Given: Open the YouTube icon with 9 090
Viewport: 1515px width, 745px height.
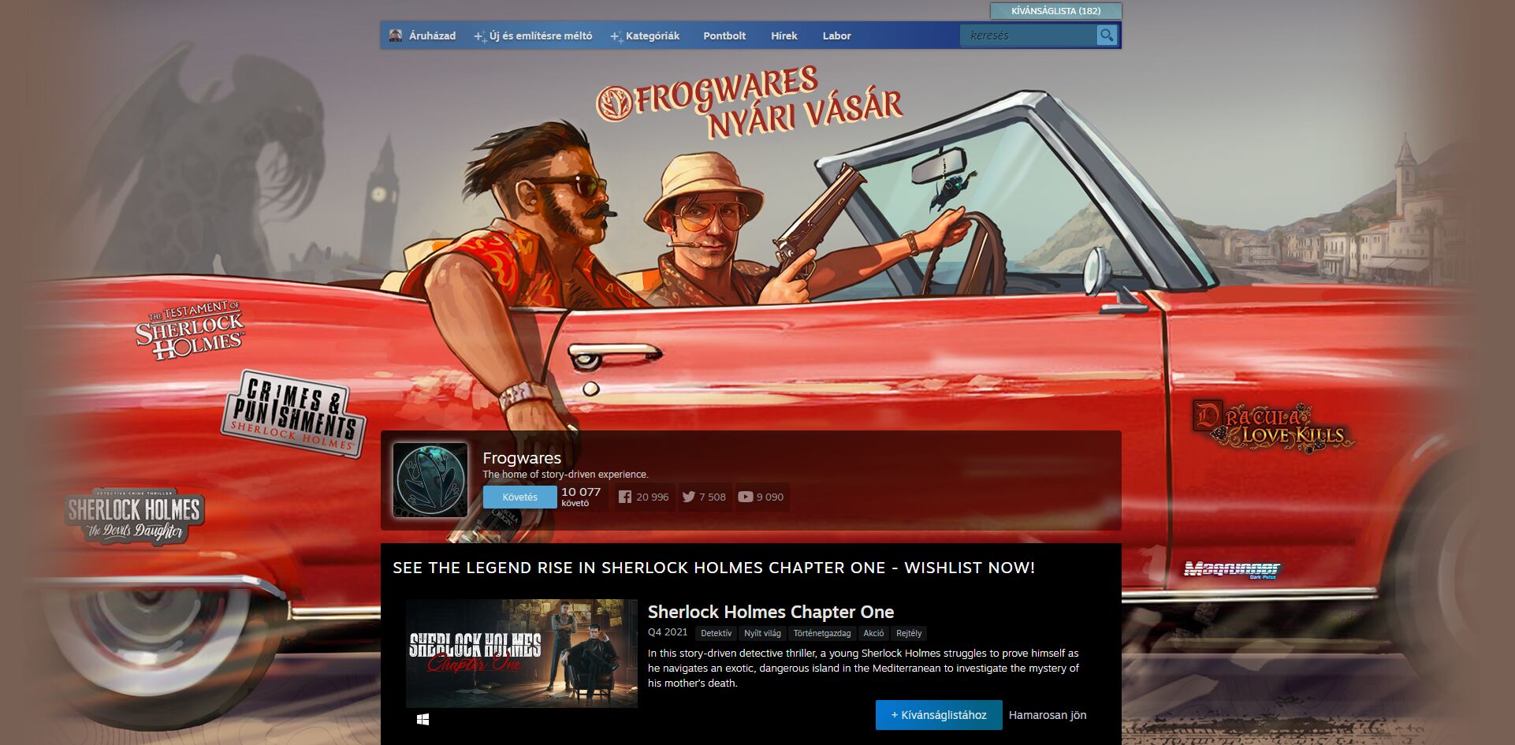Looking at the screenshot, I should coord(761,497).
